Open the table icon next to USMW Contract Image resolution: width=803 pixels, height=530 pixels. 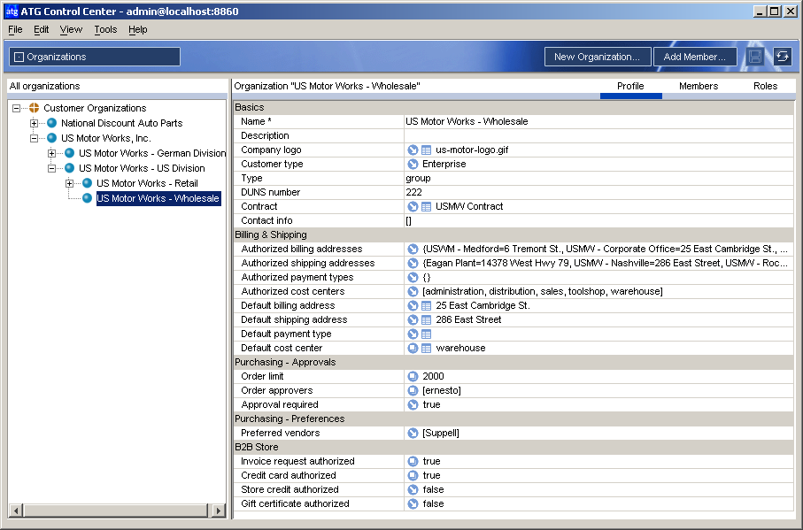click(x=426, y=207)
